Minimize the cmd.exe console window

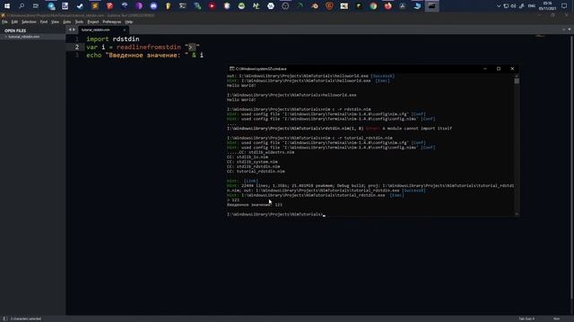click(x=485, y=69)
